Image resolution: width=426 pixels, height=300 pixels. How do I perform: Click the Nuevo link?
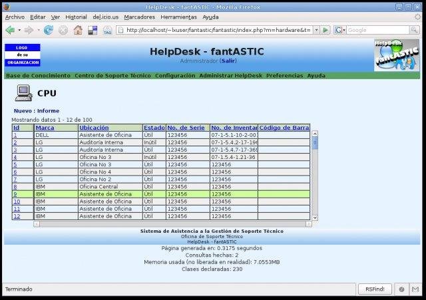[23, 111]
